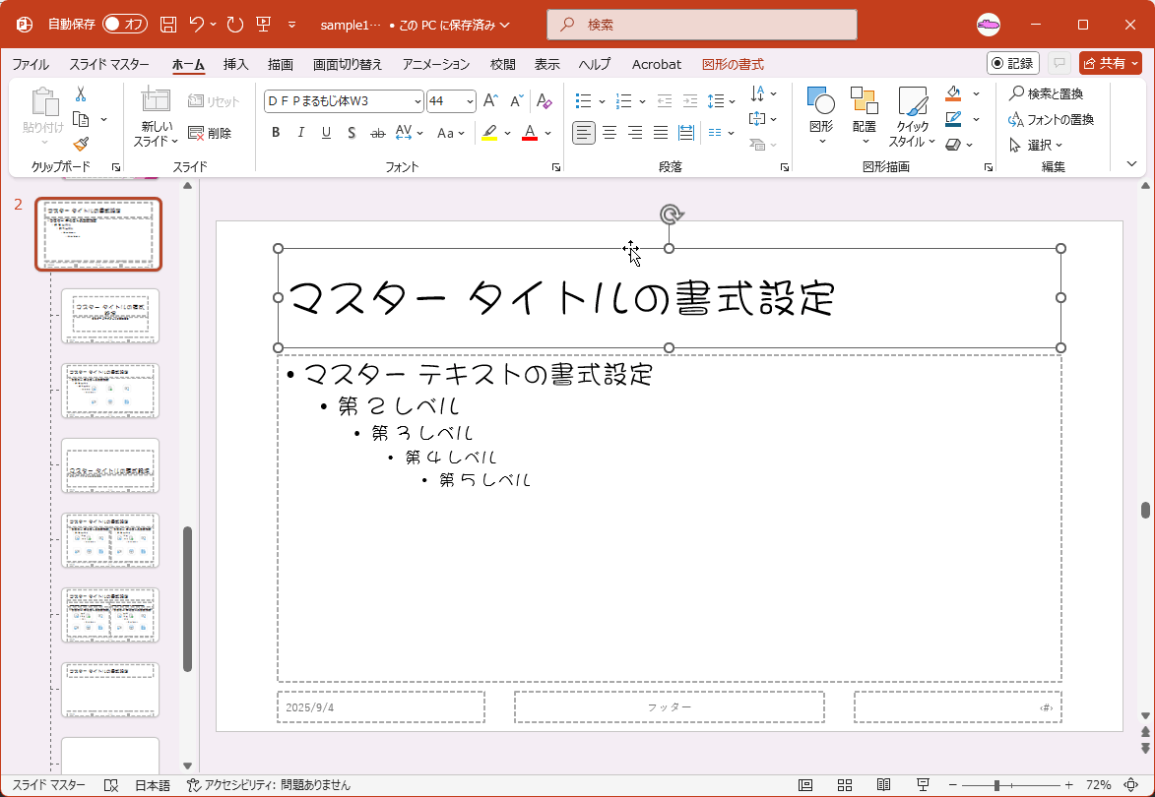Switch to slide sorter view in status bar

tap(845, 785)
